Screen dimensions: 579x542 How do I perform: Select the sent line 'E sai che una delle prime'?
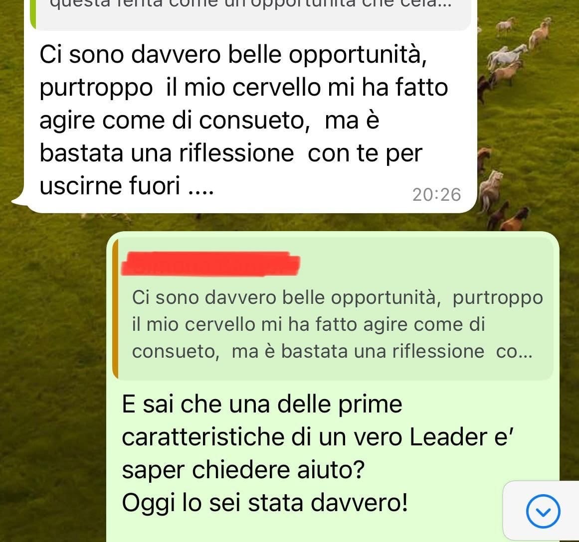pyautogui.click(x=262, y=405)
